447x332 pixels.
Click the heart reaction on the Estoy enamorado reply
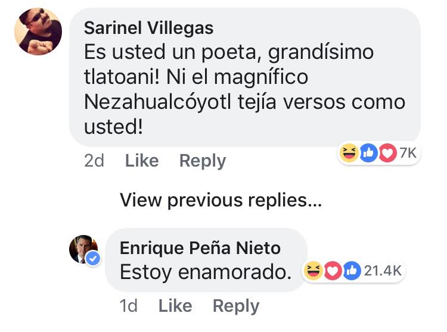click(x=331, y=271)
